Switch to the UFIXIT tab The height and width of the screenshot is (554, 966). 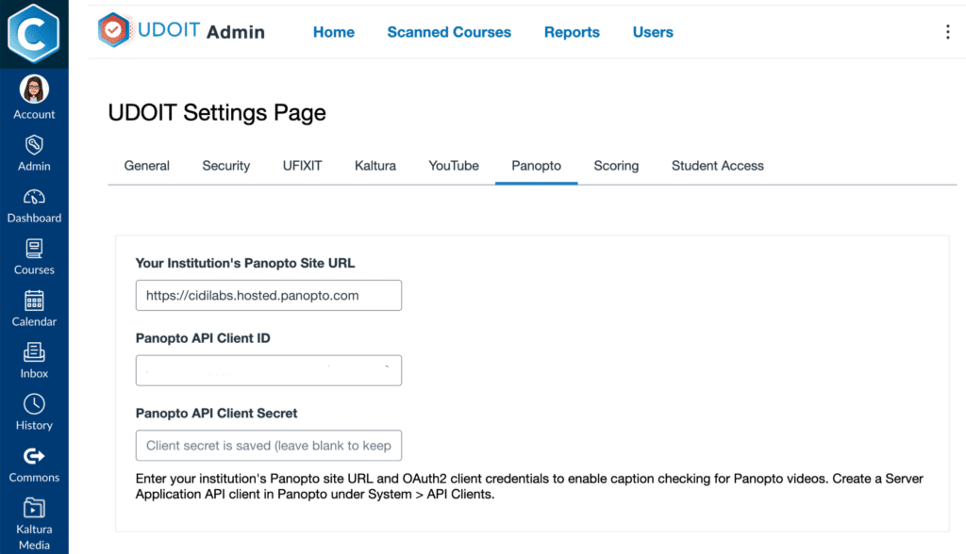pos(302,166)
